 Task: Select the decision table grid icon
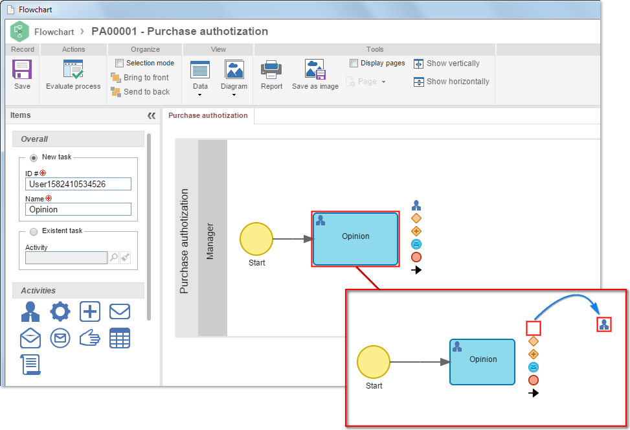pos(120,338)
